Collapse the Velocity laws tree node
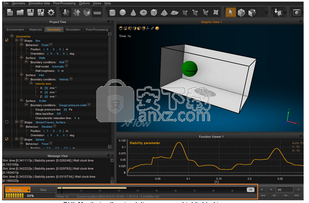This screenshot has height=203, width=309. [x=31, y=83]
